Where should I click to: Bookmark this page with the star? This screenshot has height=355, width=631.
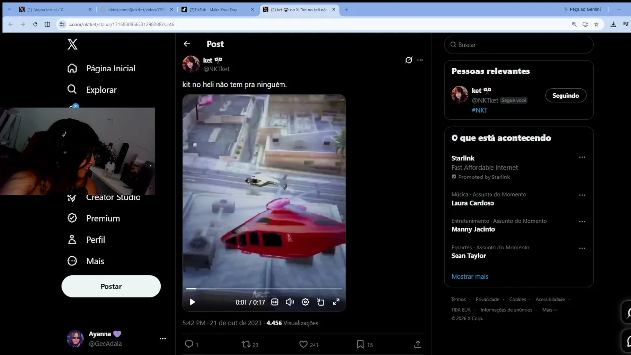click(x=596, y=24)
